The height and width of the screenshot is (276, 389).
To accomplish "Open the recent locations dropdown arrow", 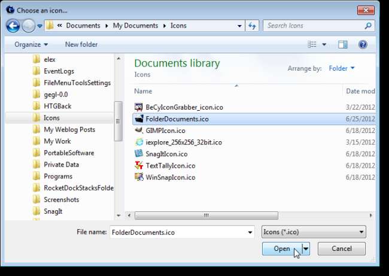I will (x=39, y=26).
